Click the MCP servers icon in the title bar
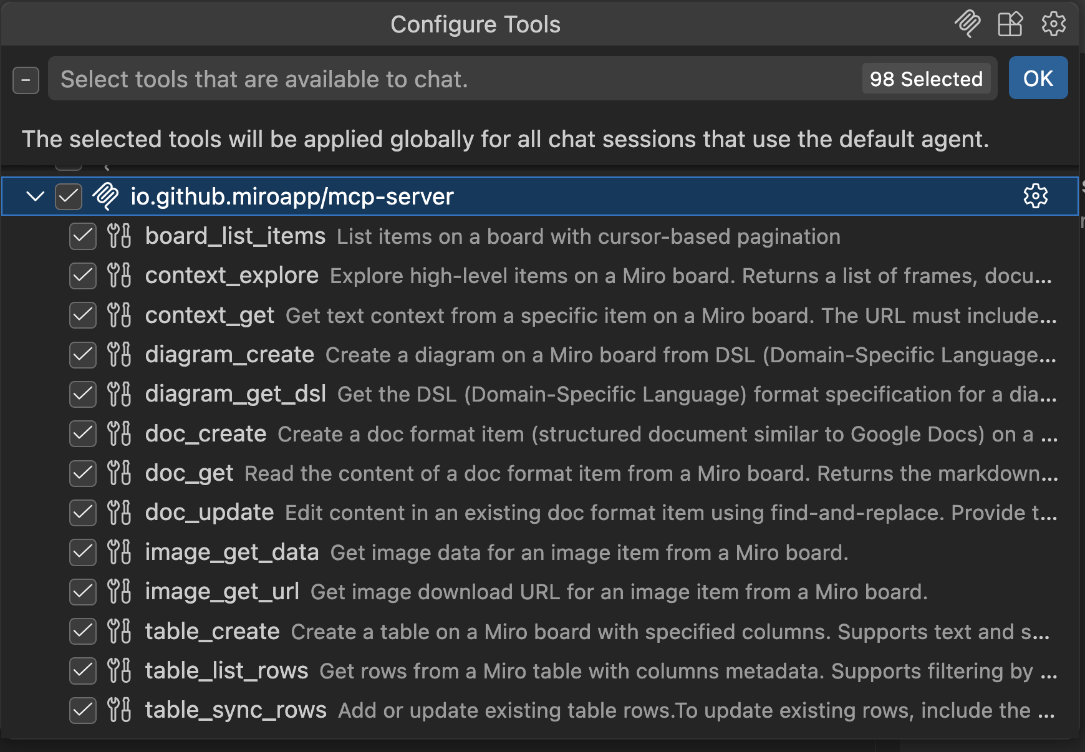This screenshot has height=752, width=1085. 967,24
